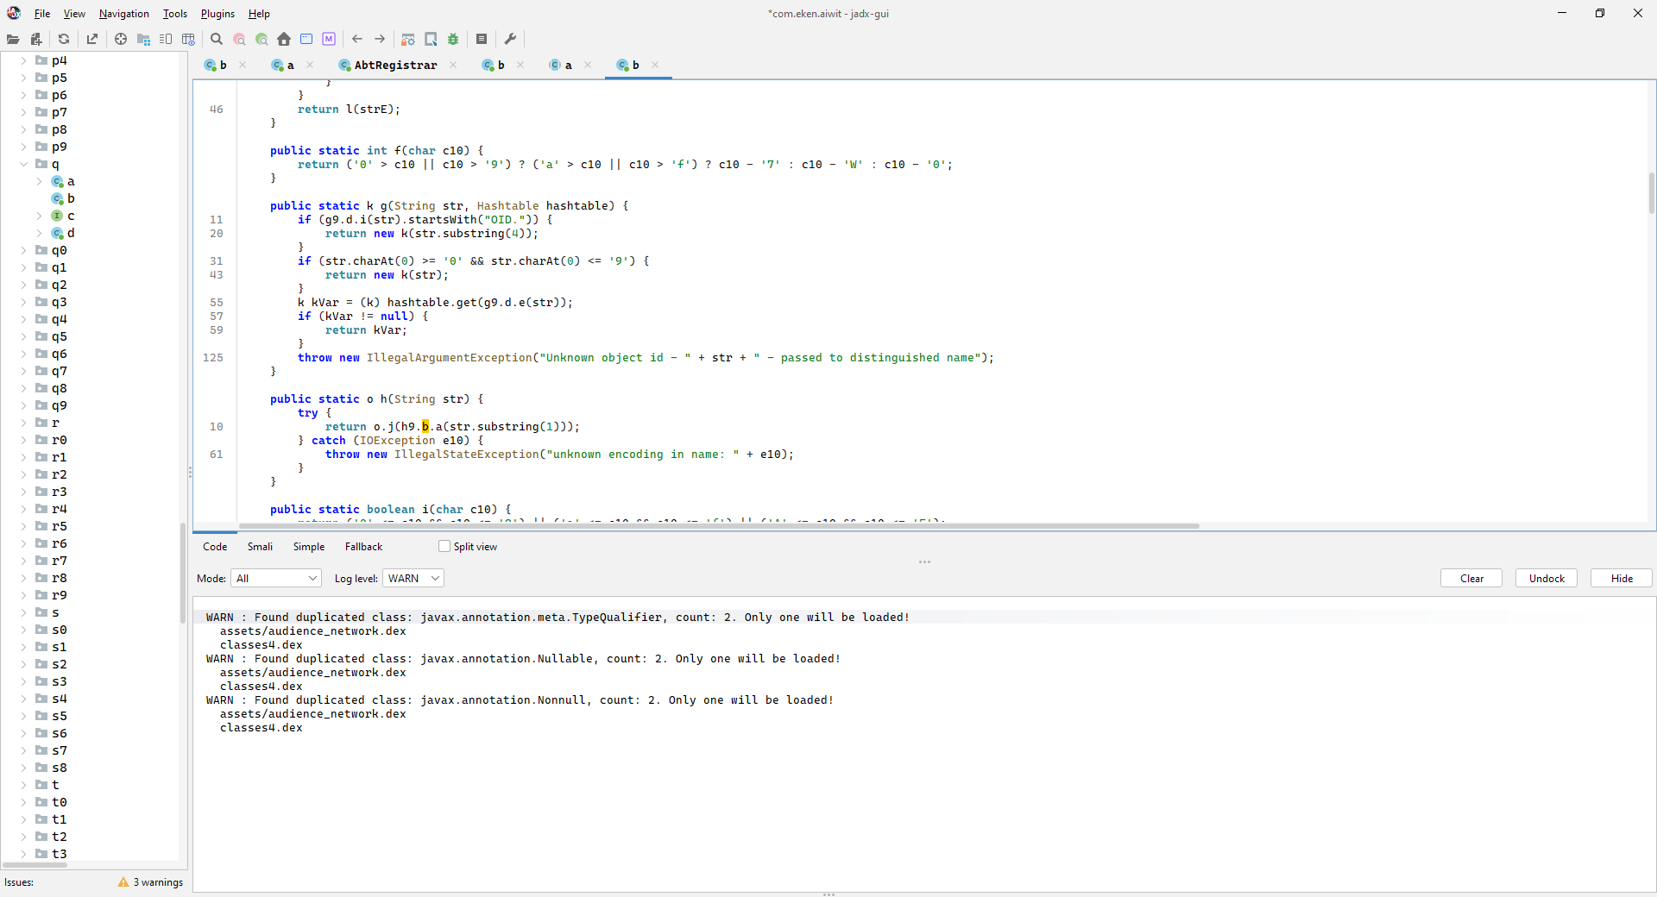Open text search with magnifier icon
This screenshot has height=897, width=1657.
217,39
